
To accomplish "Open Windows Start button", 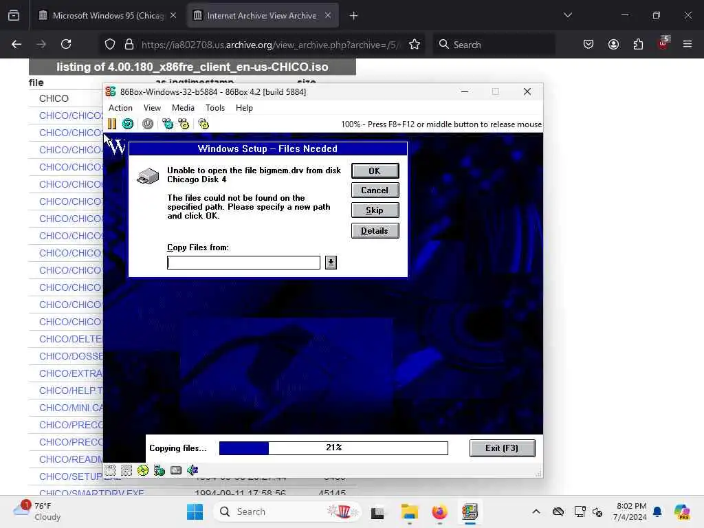I will 195,511.
